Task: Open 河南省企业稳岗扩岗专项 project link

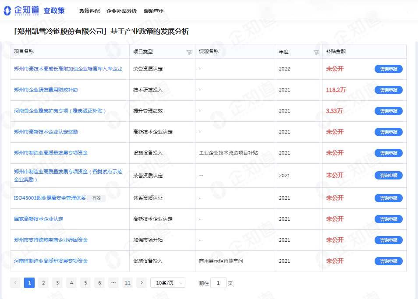Action: pos(60,111)
